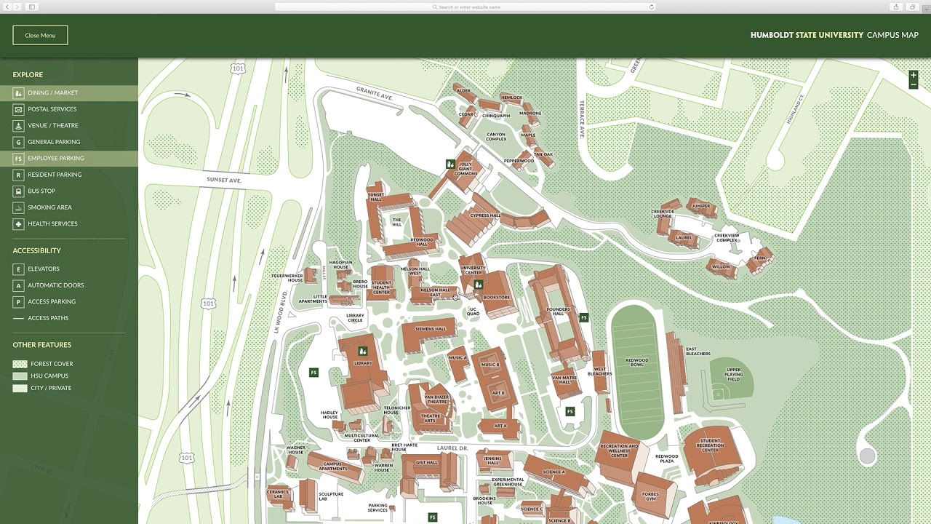Toggle the Dining / Market layer icon
The height and width of the screenshot is (524, 931).
[19, 93]
